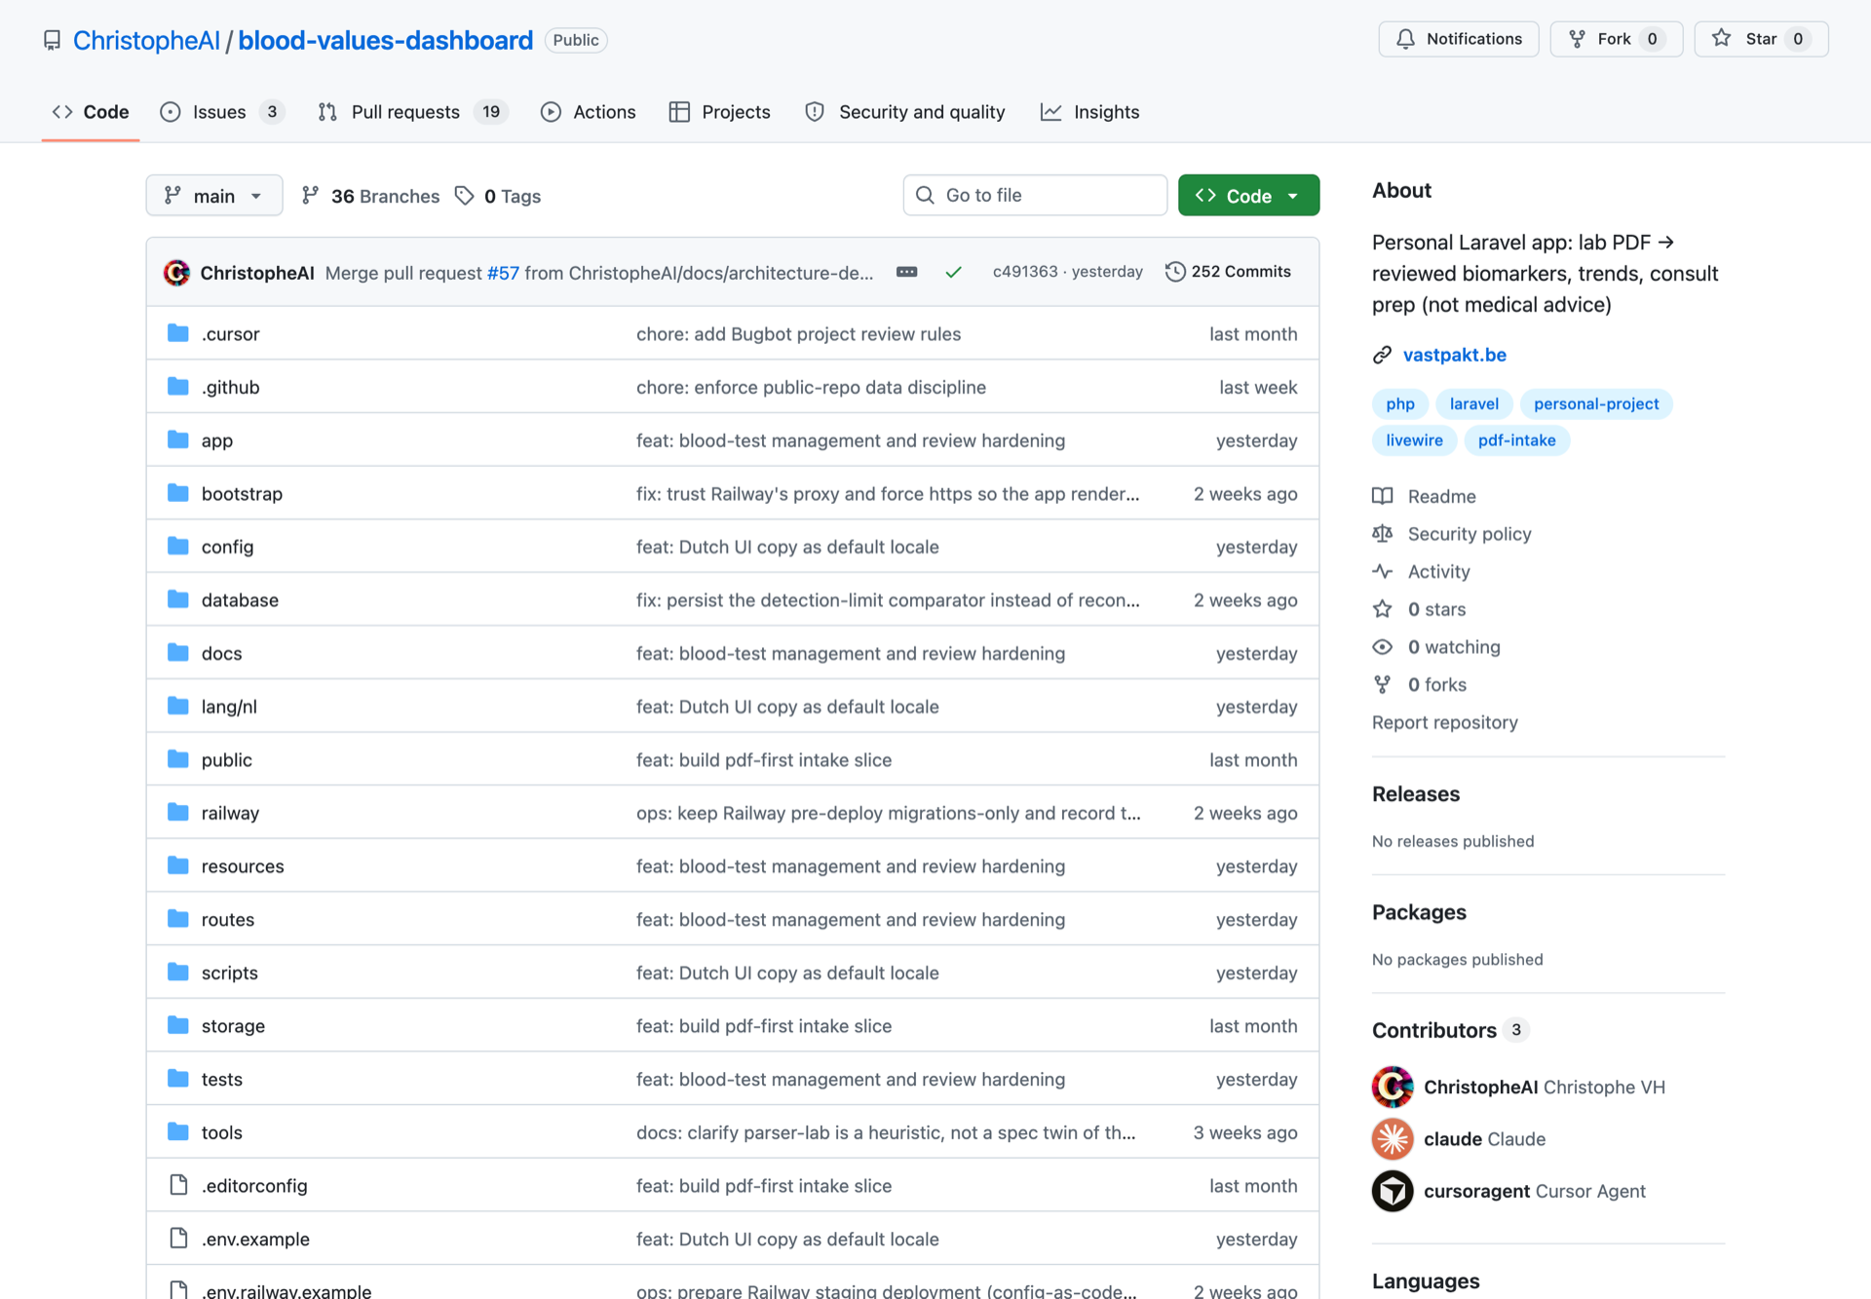Click the routes folder icon
This screenshot has height=1299, width=1871.
(177, 919)
